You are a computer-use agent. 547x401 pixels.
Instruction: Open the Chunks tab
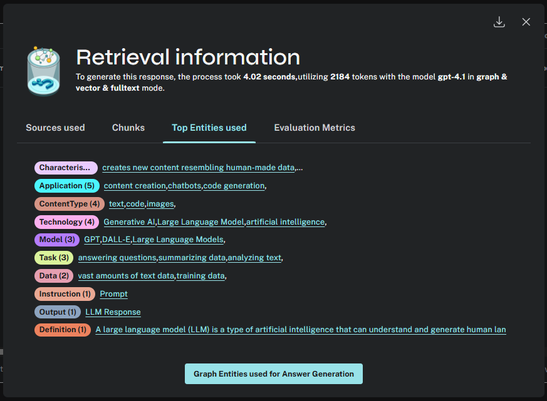click(128, 128)
